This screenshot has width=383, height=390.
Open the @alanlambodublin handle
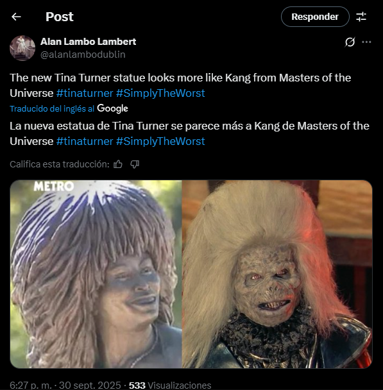tap(83, 55)
